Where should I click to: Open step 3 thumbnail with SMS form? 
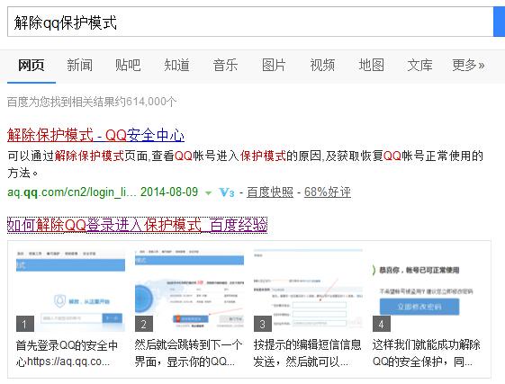click(308, 290)
